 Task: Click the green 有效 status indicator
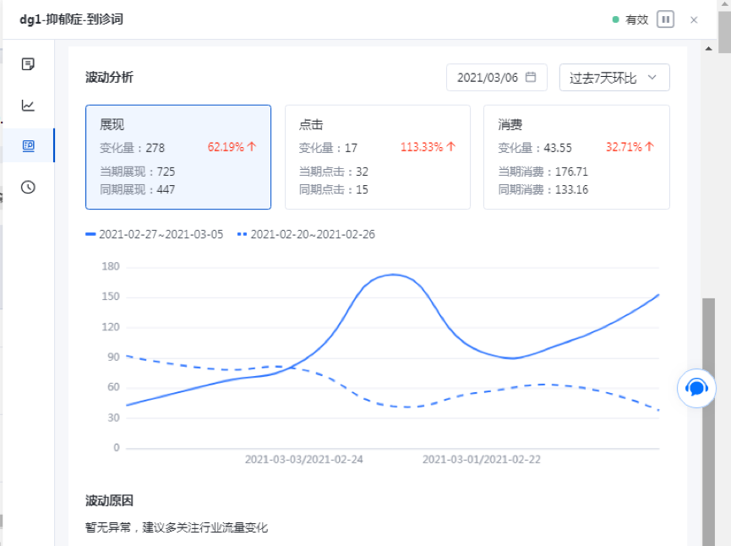click(630, 19)
